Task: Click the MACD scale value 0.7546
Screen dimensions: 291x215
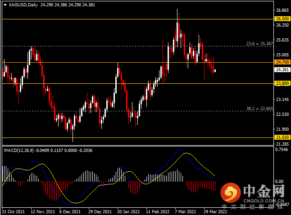Action: pyautogui.click(x=282, y=150)
